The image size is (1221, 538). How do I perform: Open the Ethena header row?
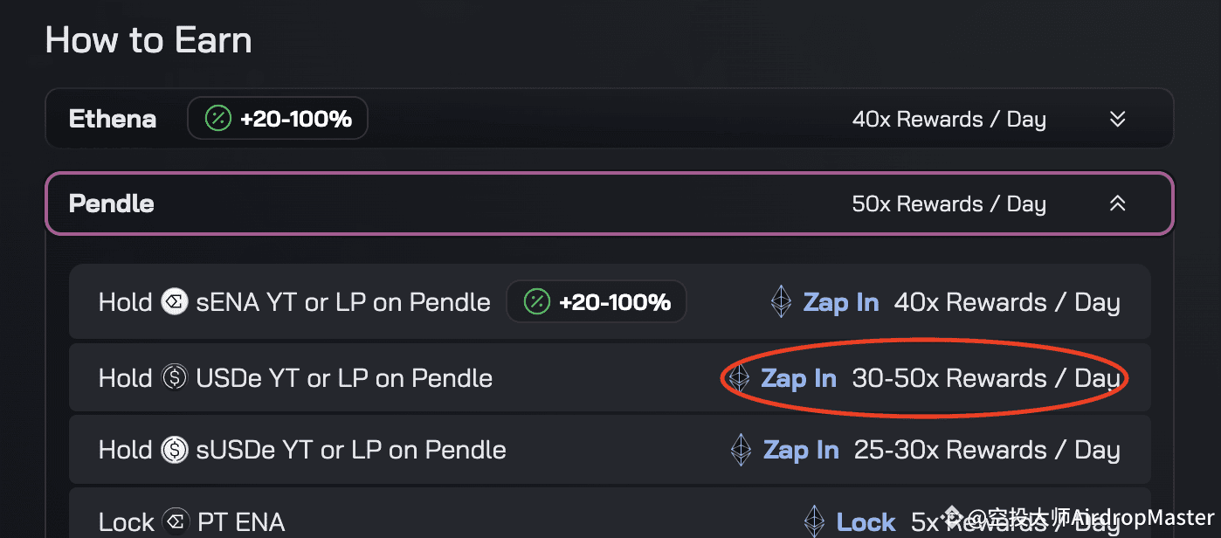tap(610, 119)
